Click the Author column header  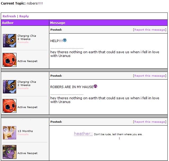point(25,23)
